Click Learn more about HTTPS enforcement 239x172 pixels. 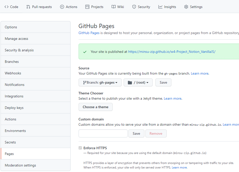[179, 167]
